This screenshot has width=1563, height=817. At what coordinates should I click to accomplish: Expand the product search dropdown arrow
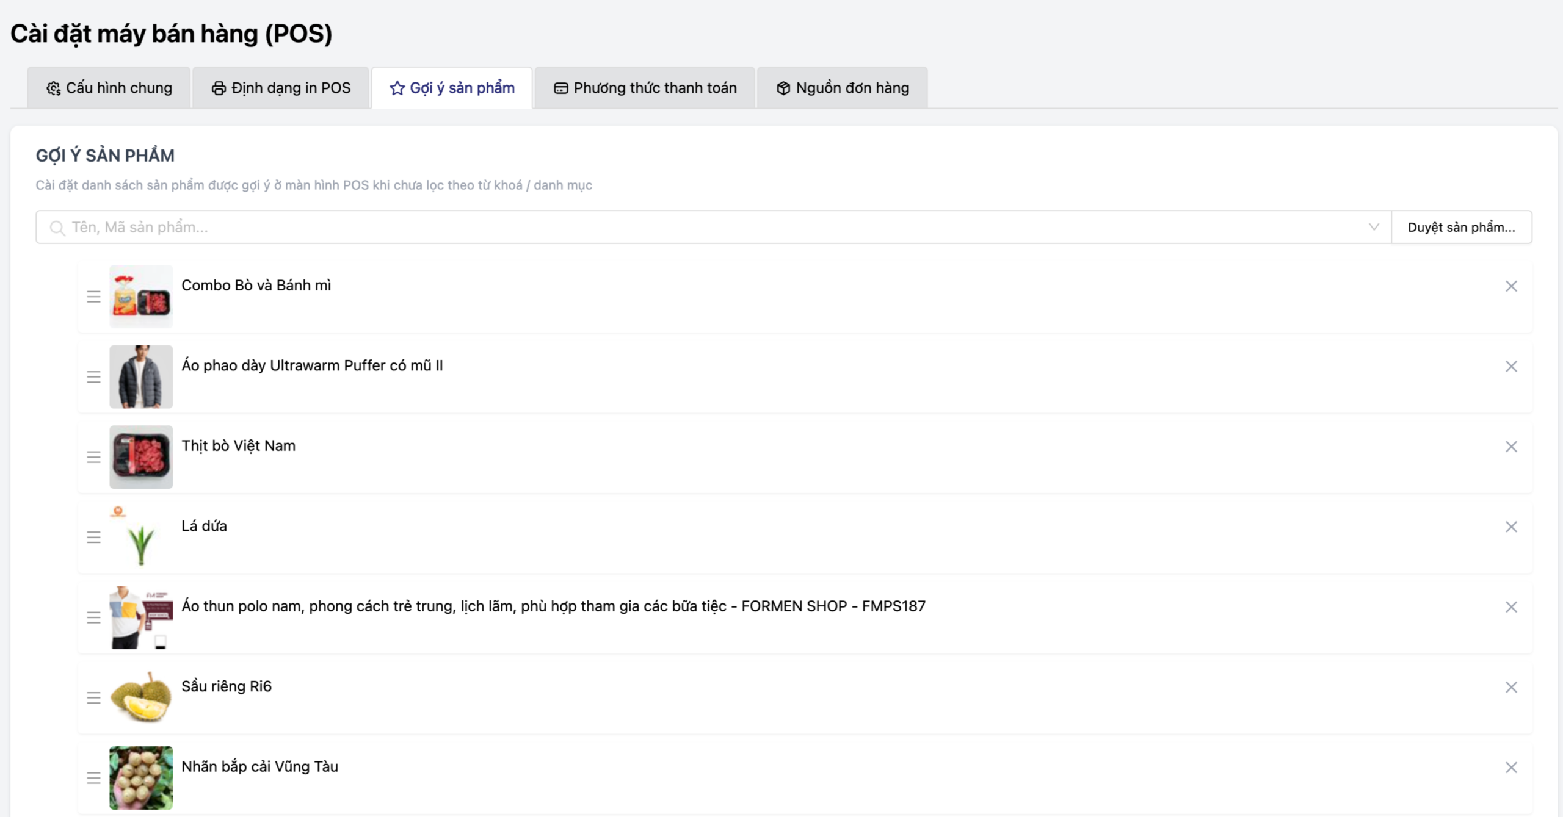(x=1373, y=227)
